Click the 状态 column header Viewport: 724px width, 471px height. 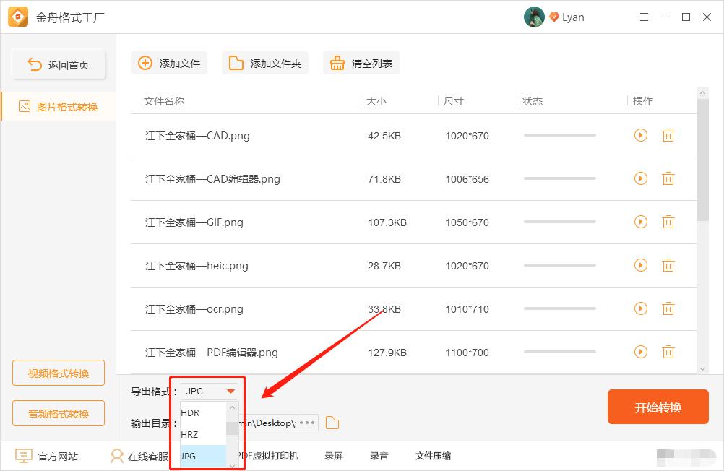(x=533, y=101)
